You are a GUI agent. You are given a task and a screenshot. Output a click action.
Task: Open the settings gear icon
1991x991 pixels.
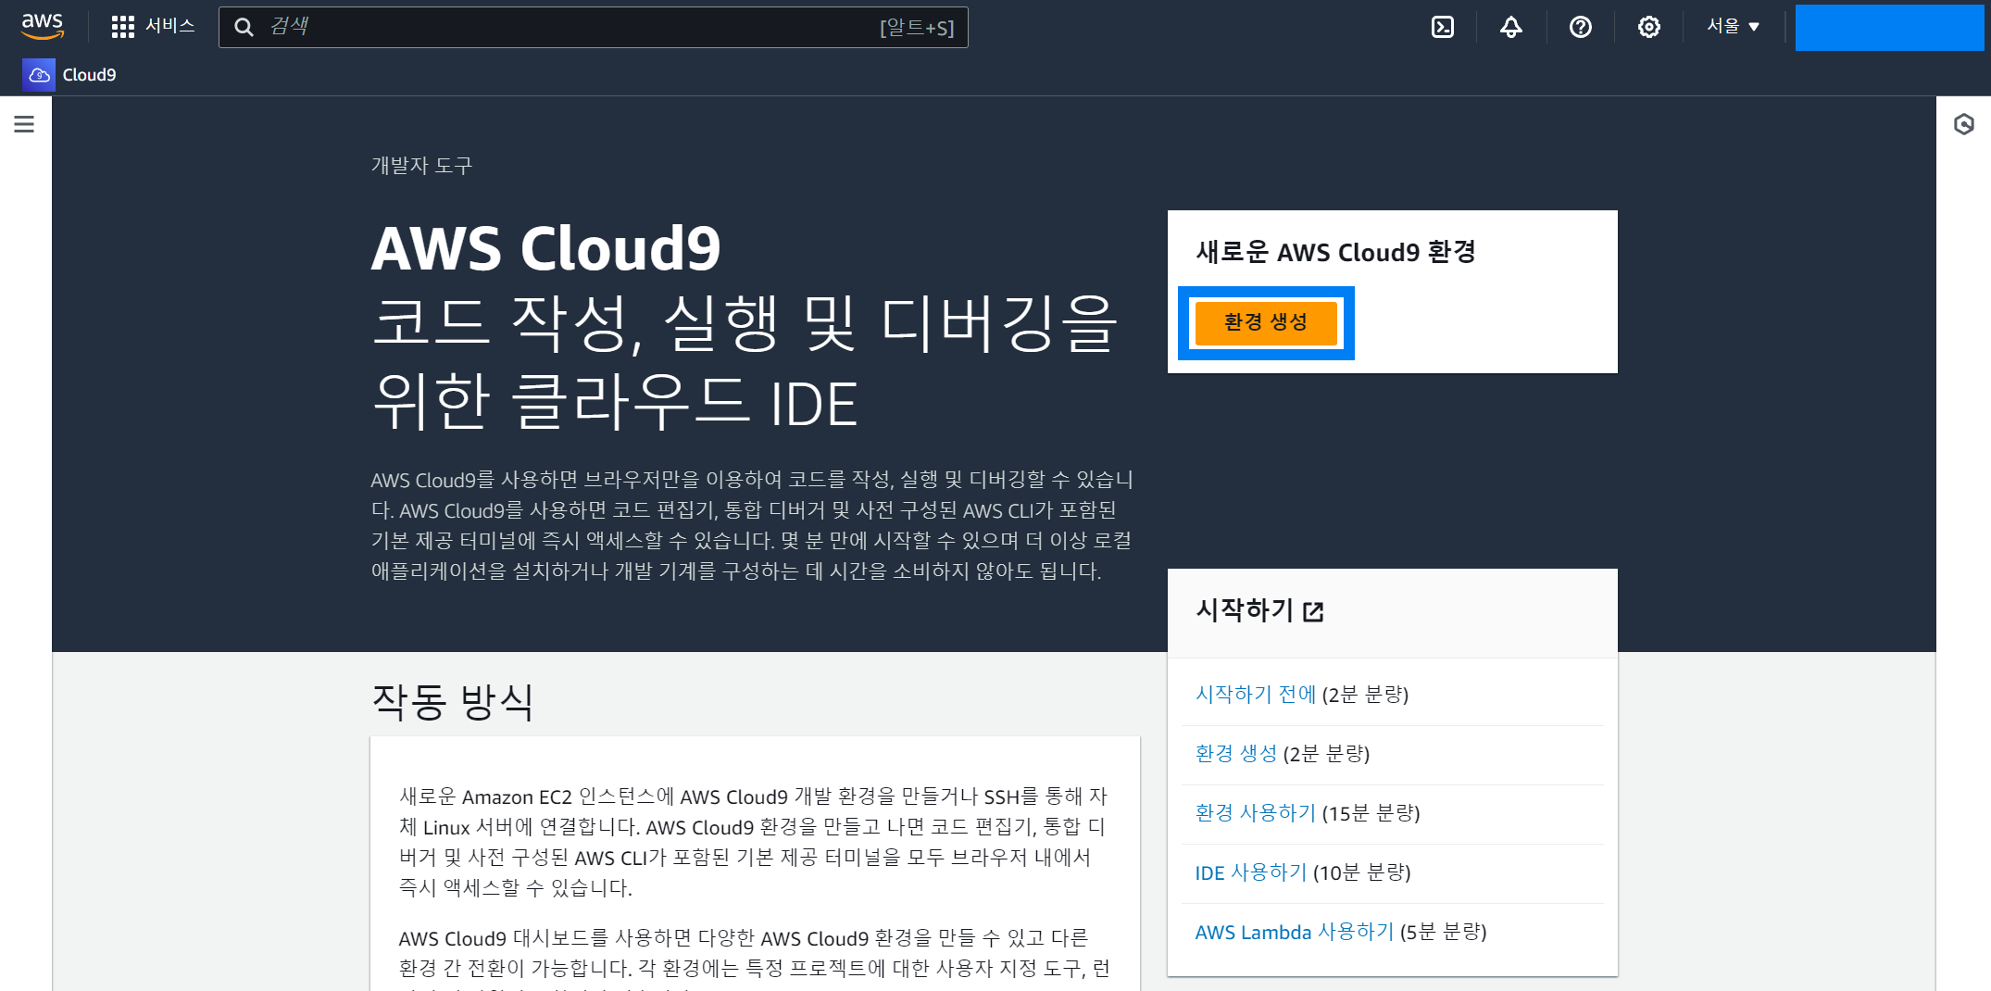pos(1649,27)
